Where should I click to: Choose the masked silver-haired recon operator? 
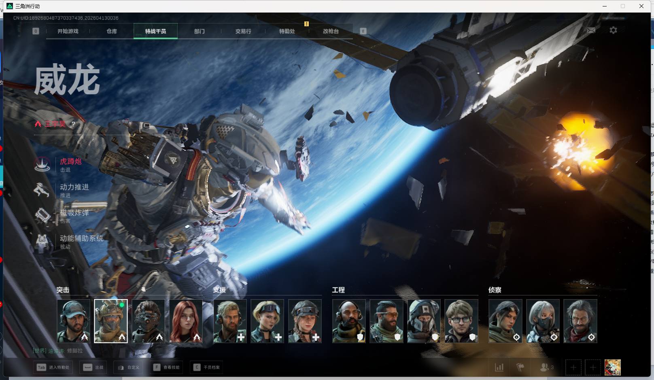[543, 321]
